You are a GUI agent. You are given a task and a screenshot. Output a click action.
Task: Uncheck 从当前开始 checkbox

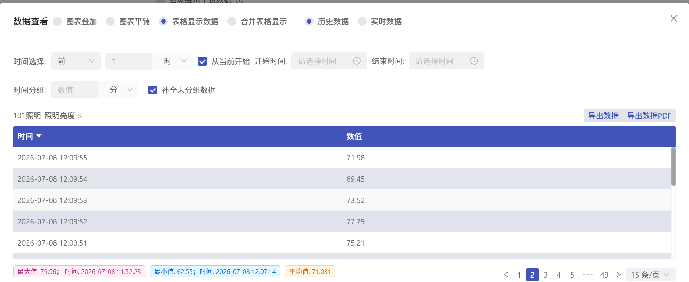[x=202, y=61]
